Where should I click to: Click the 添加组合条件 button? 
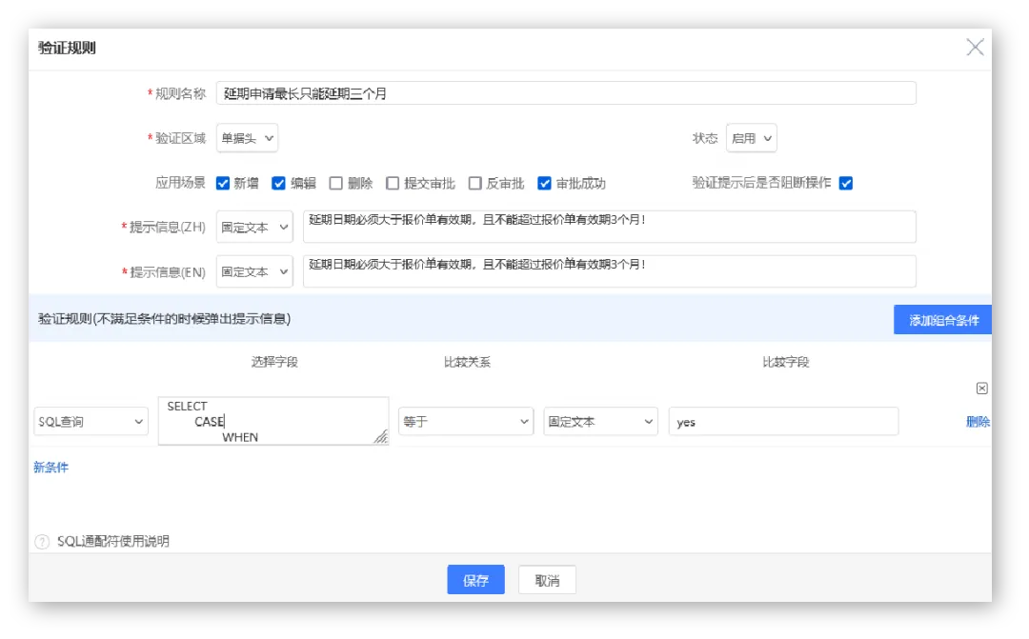coord(942,320)
